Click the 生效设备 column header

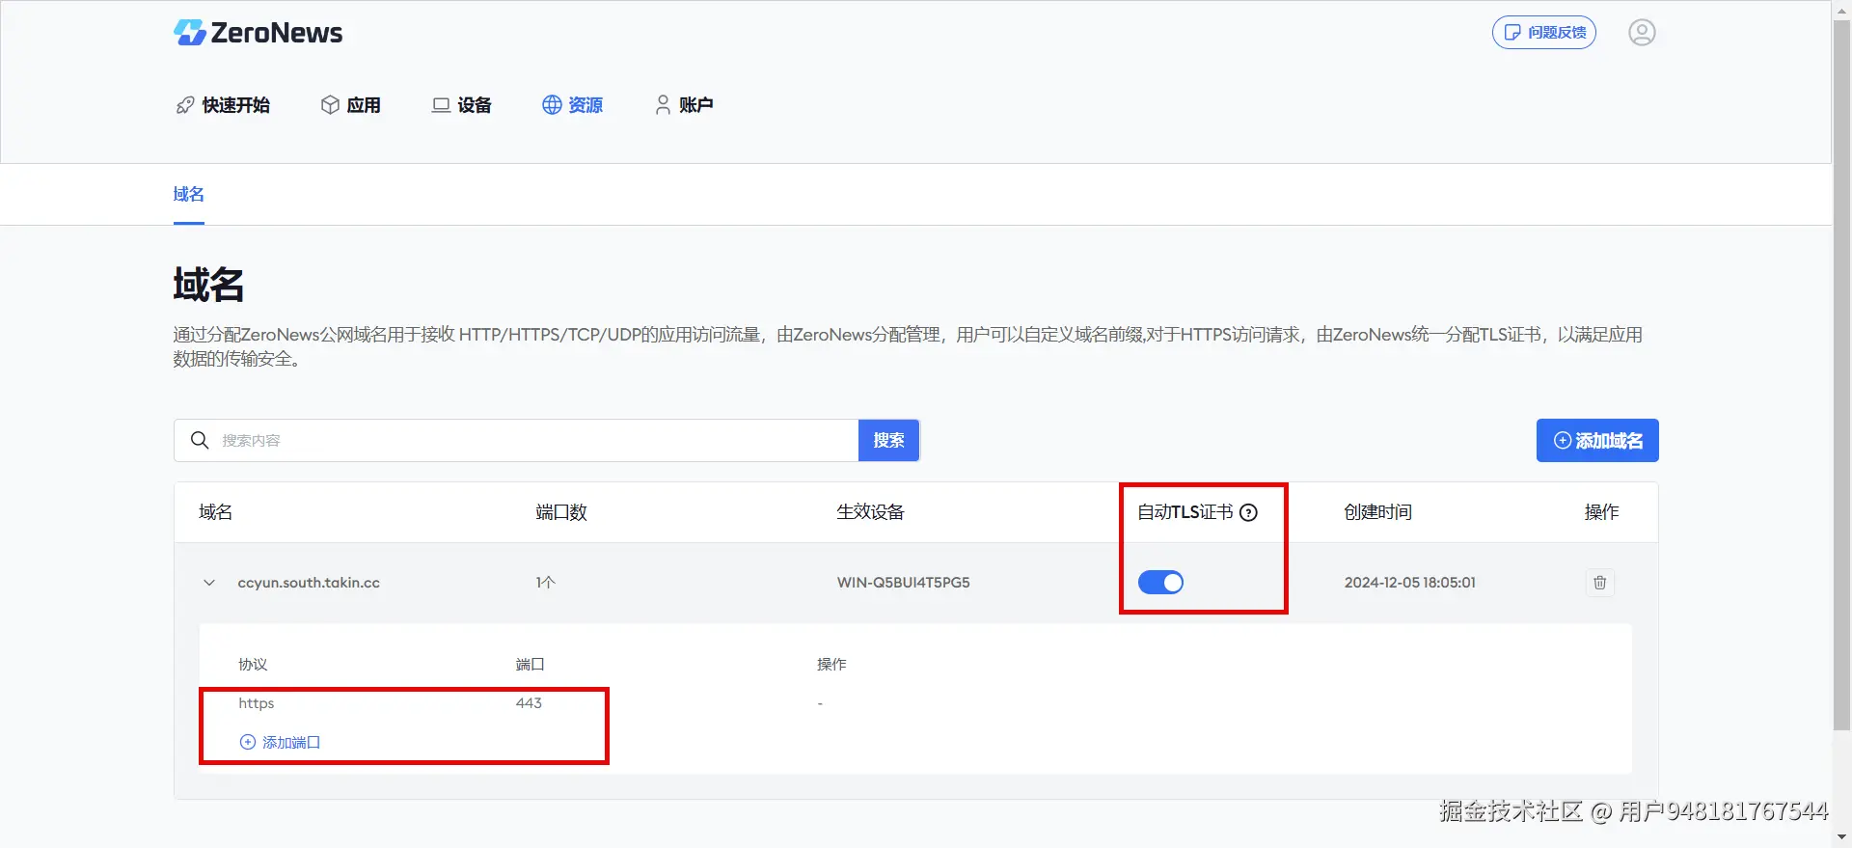point(870,512)
